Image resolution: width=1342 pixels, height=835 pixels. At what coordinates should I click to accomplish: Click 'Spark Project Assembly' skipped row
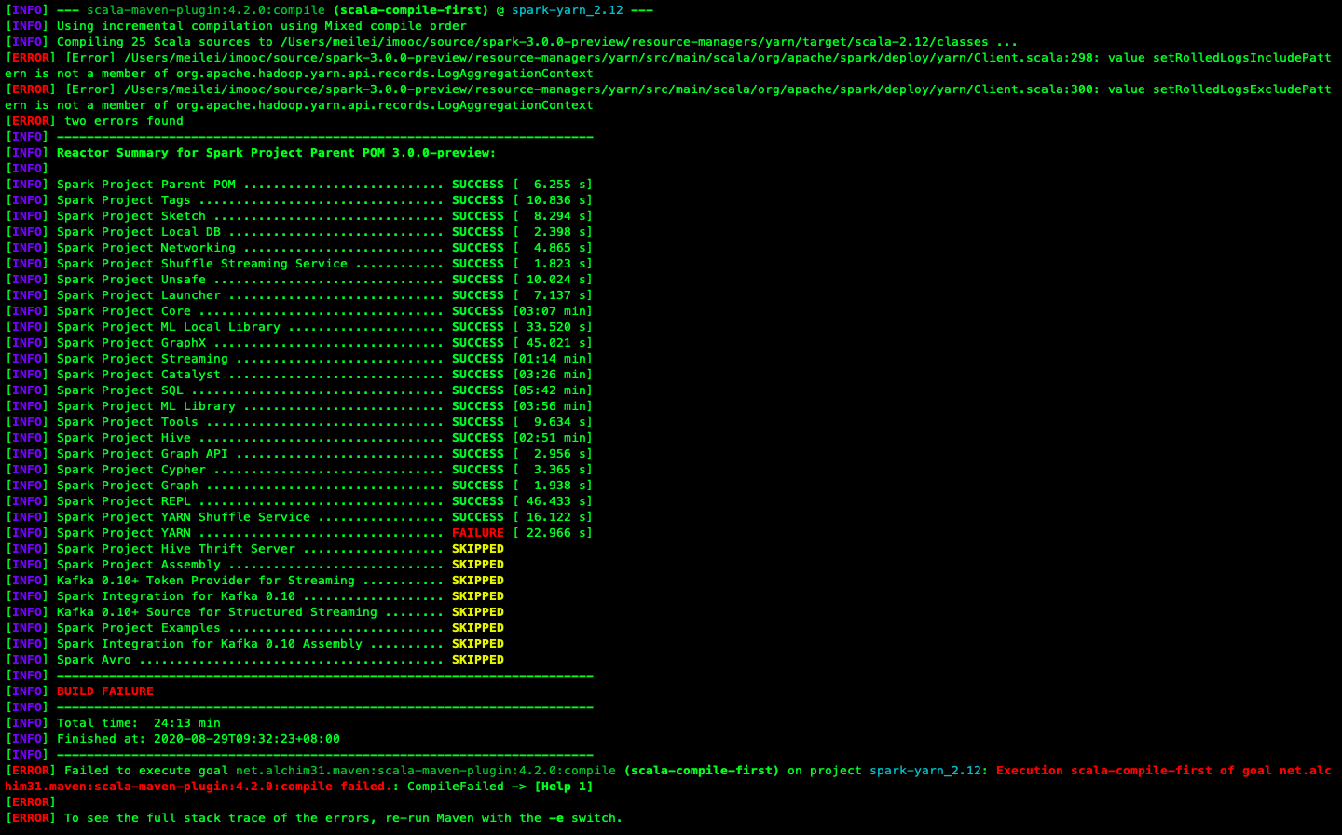[255, 565]
